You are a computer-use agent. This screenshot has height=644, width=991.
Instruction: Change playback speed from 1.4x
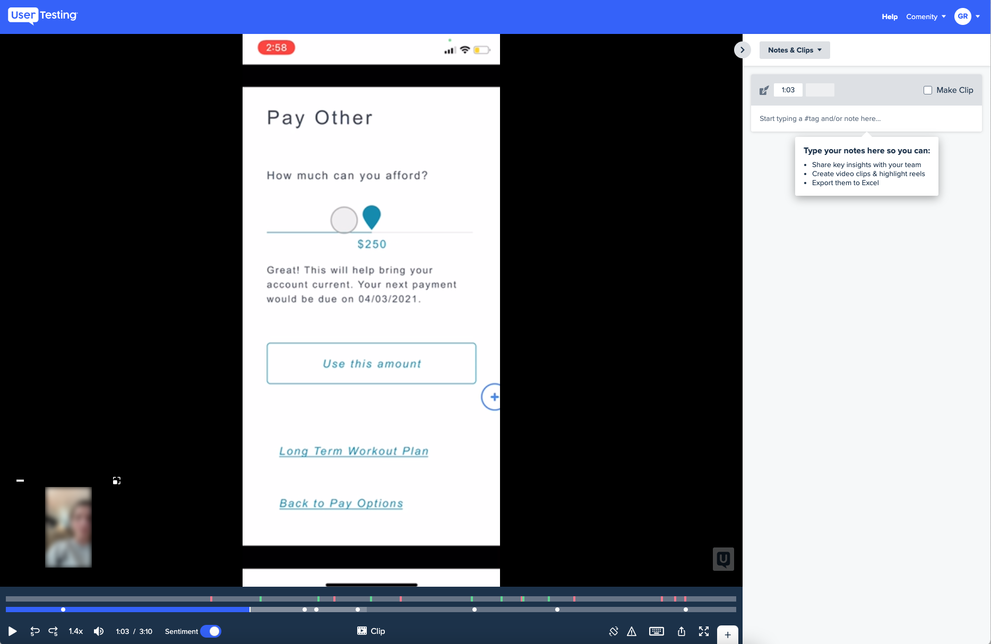[75, 631]
